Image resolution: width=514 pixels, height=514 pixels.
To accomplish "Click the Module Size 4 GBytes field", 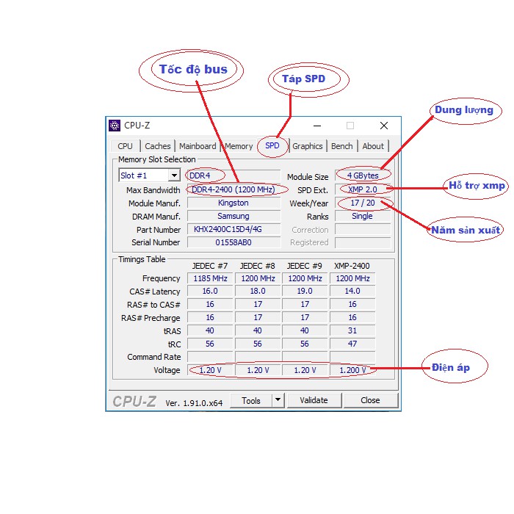I will (363, 176).
